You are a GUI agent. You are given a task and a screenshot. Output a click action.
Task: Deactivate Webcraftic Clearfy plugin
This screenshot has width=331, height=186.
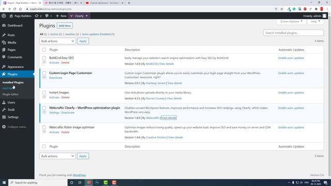point(68,113)
